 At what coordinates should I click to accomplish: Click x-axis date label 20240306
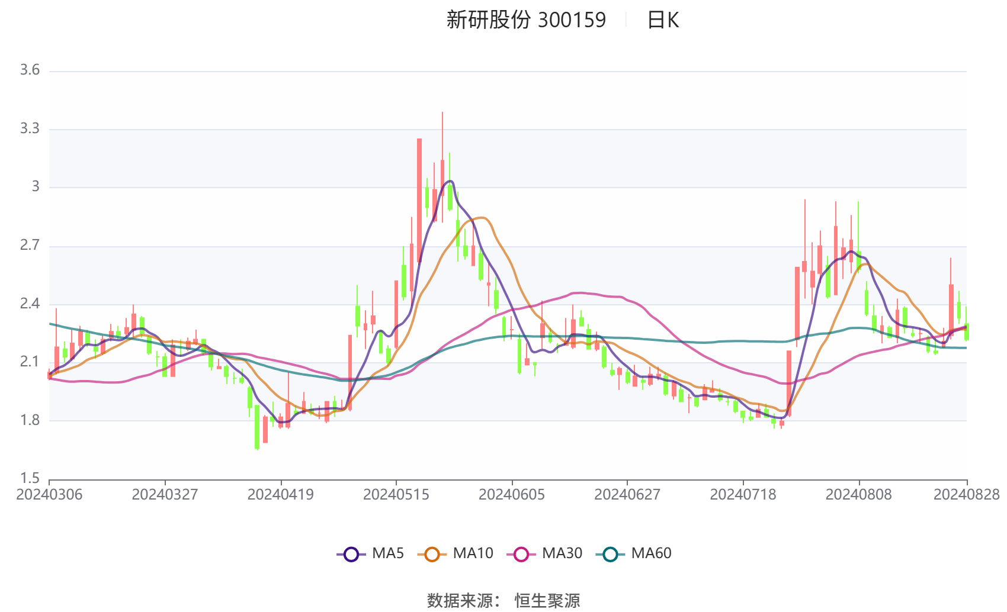pos(49,494)
